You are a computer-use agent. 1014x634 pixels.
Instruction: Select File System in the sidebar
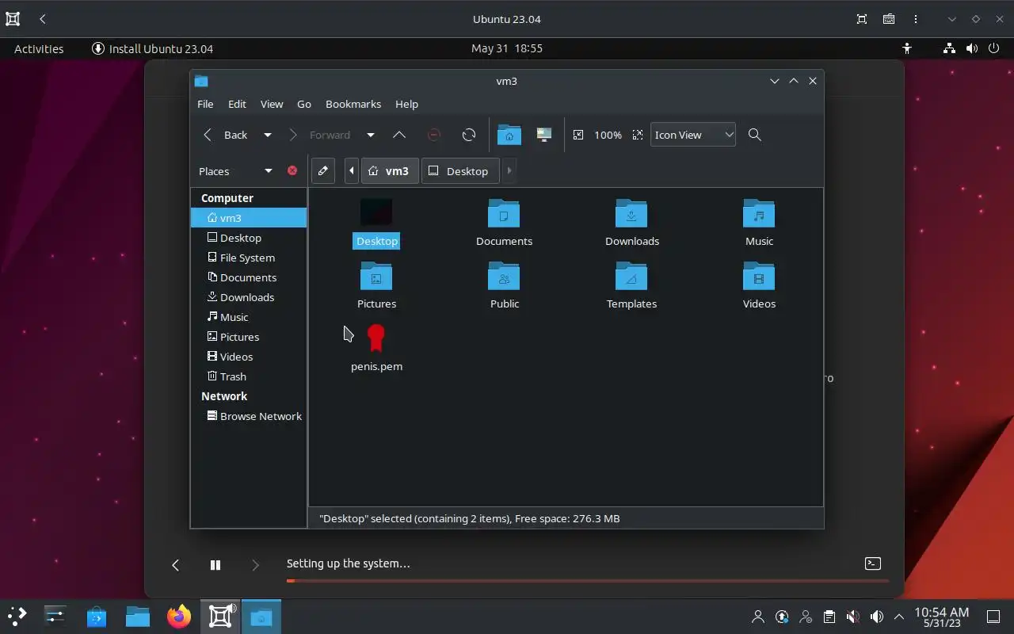[x=249, y=258]
